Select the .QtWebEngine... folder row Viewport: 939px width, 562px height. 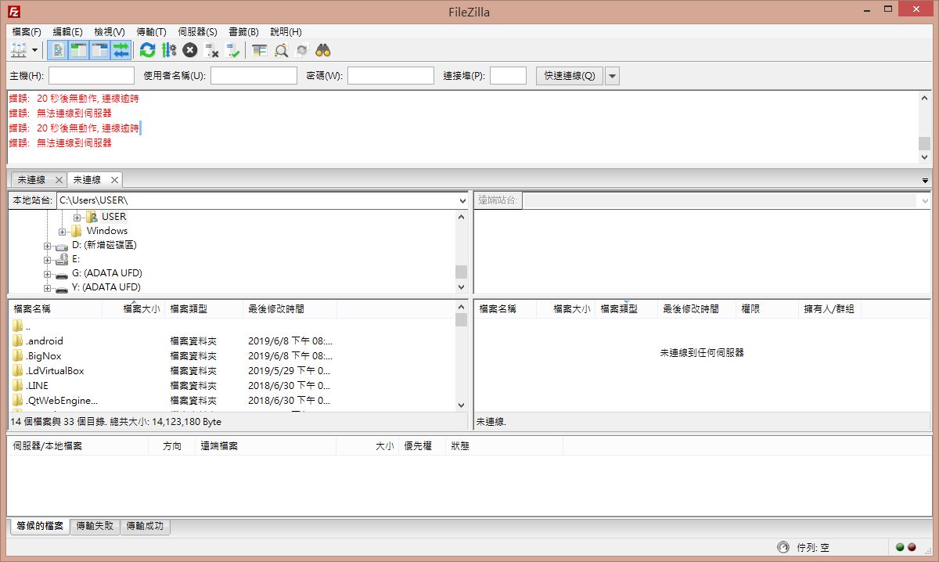231,401
